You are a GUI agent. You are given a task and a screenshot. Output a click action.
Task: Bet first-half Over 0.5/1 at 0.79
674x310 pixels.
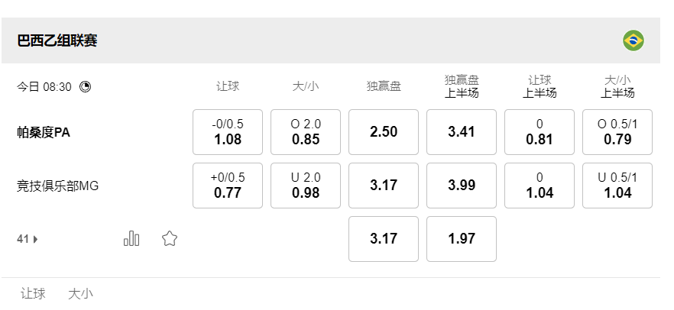(617, 132)
